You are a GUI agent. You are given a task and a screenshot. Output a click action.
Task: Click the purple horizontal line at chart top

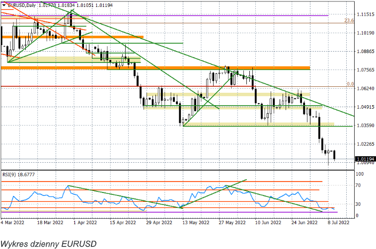(x=199, y=16)
